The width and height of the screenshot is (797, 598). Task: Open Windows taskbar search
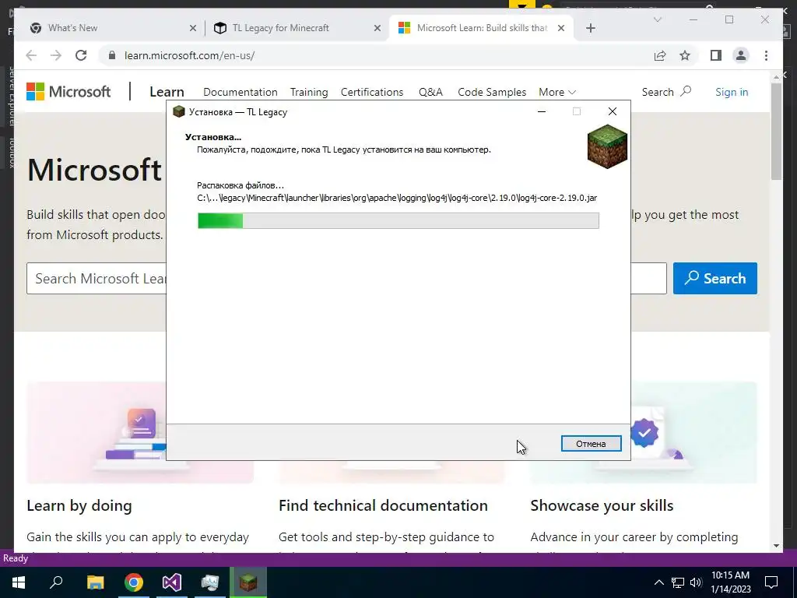point(56,582)
